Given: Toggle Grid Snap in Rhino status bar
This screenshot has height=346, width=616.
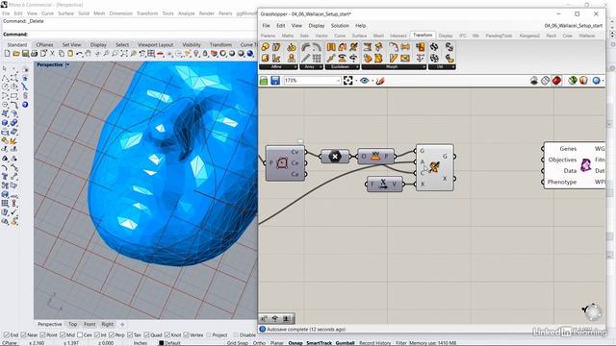Looking at the screenshot, I should [x=238, y=343].
